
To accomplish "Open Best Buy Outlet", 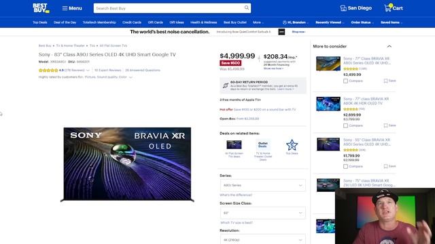I will click(235, 22).
